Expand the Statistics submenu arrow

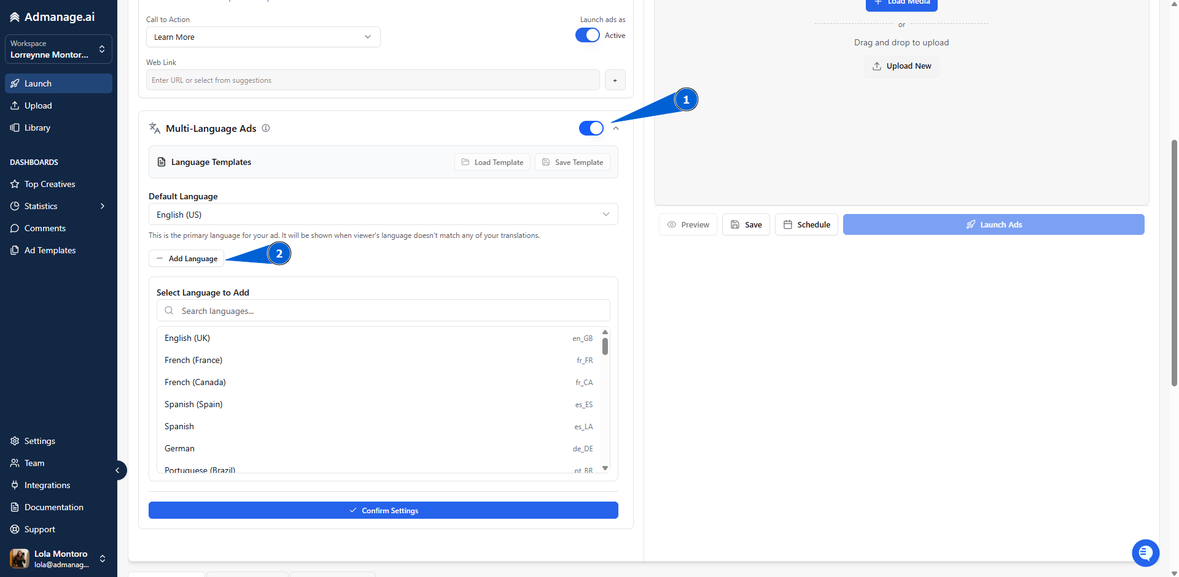[103, 206]
